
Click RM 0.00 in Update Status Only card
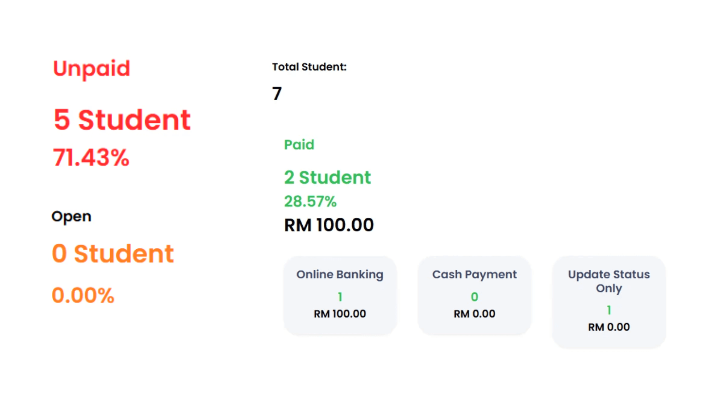[x=609, y=327]
